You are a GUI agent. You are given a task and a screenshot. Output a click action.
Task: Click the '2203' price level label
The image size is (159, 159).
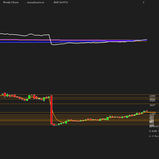pyautogui.click(x=152, y=96)
